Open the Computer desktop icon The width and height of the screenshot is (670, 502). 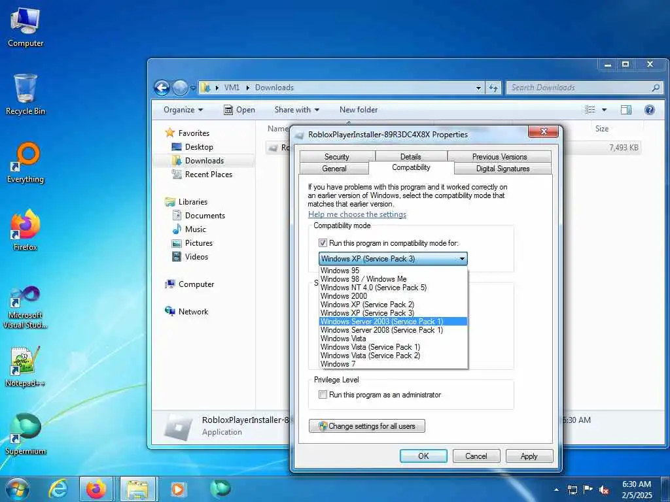26,27
